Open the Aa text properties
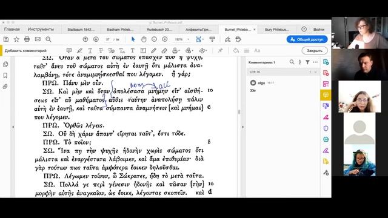388x218 pixels. 257,51
